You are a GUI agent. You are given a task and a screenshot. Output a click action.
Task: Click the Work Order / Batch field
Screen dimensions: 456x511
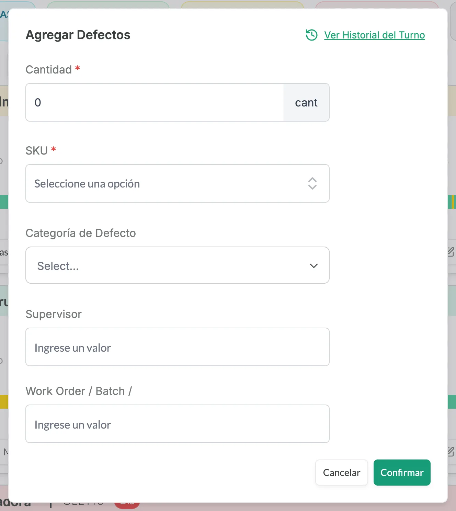pyautogui.click(x=178, y=424)
